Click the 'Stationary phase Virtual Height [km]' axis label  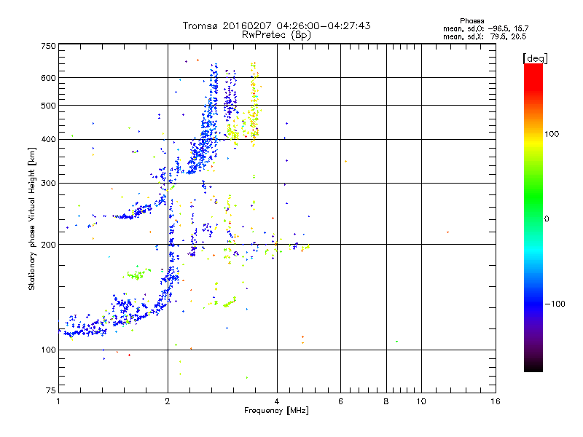(31, 219)
